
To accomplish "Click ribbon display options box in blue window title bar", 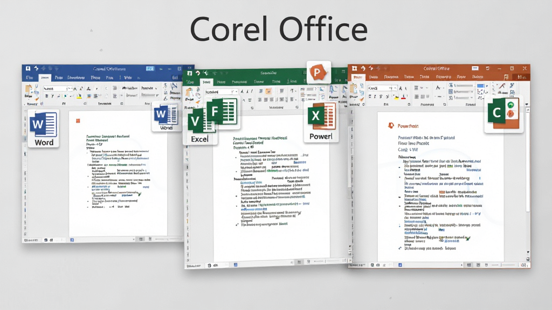I will pyautogui.click(x=150, y=69).
